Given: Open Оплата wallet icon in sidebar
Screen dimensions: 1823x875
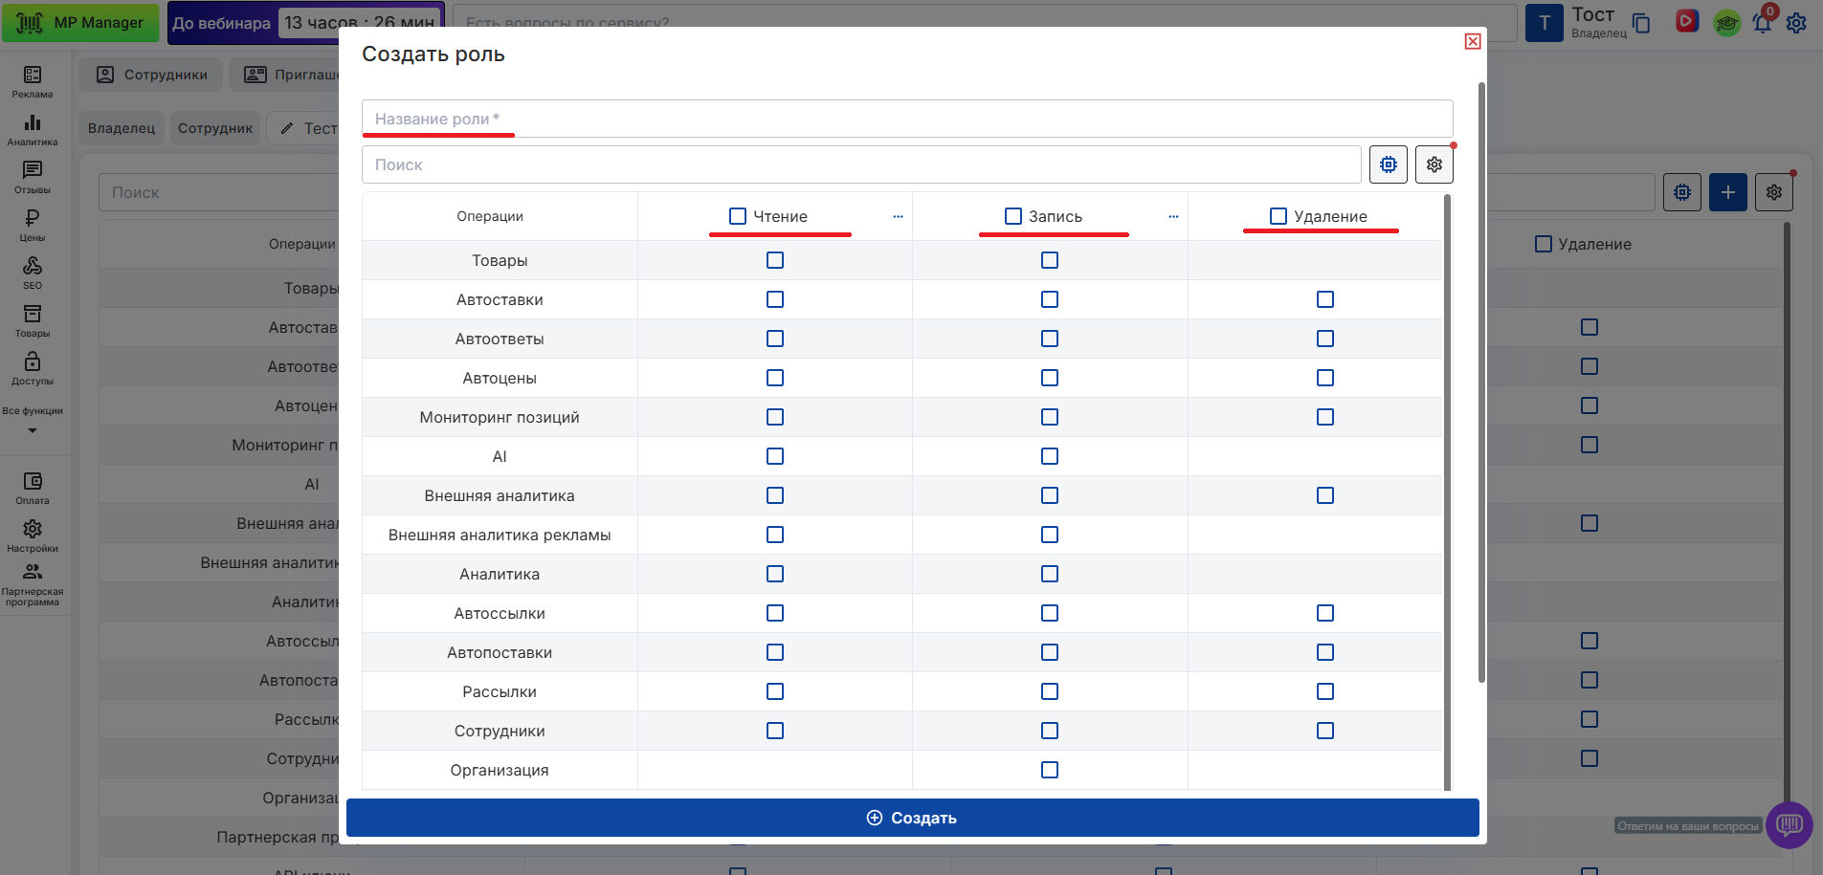Looking at the screenshot, I should pos(33,488).
